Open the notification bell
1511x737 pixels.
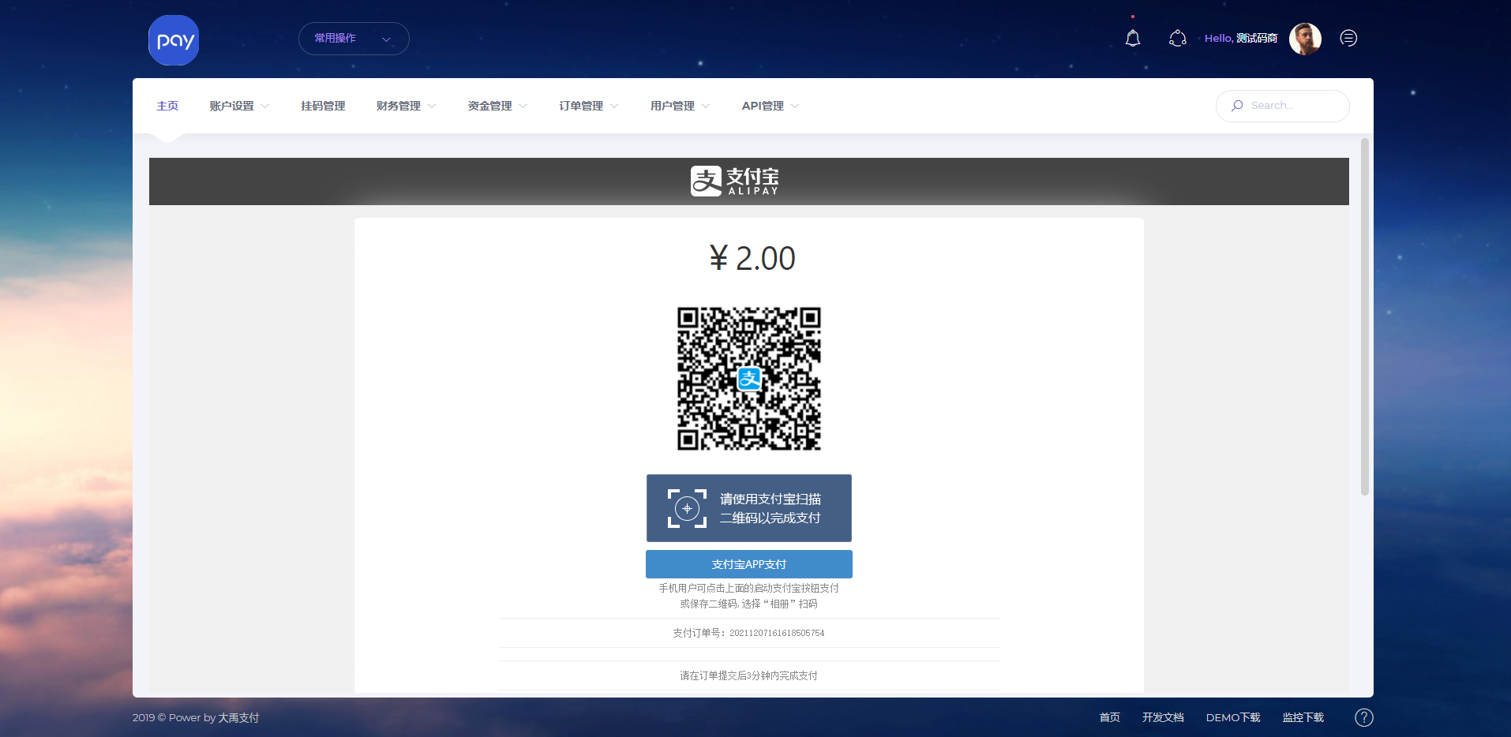[x=1133, y=38]
